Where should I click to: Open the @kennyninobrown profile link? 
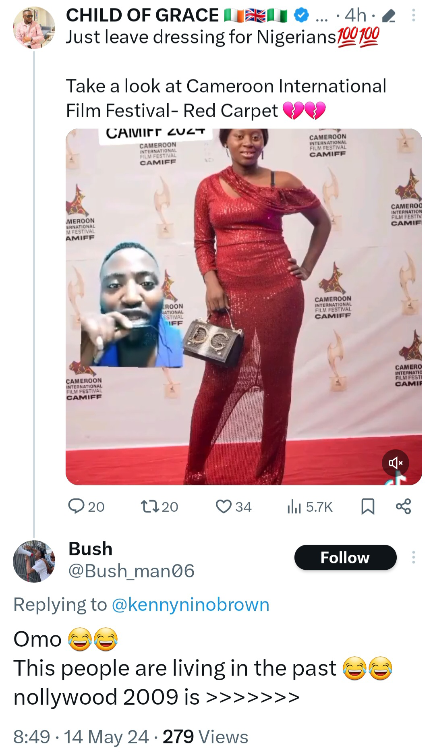coord(190,604)
